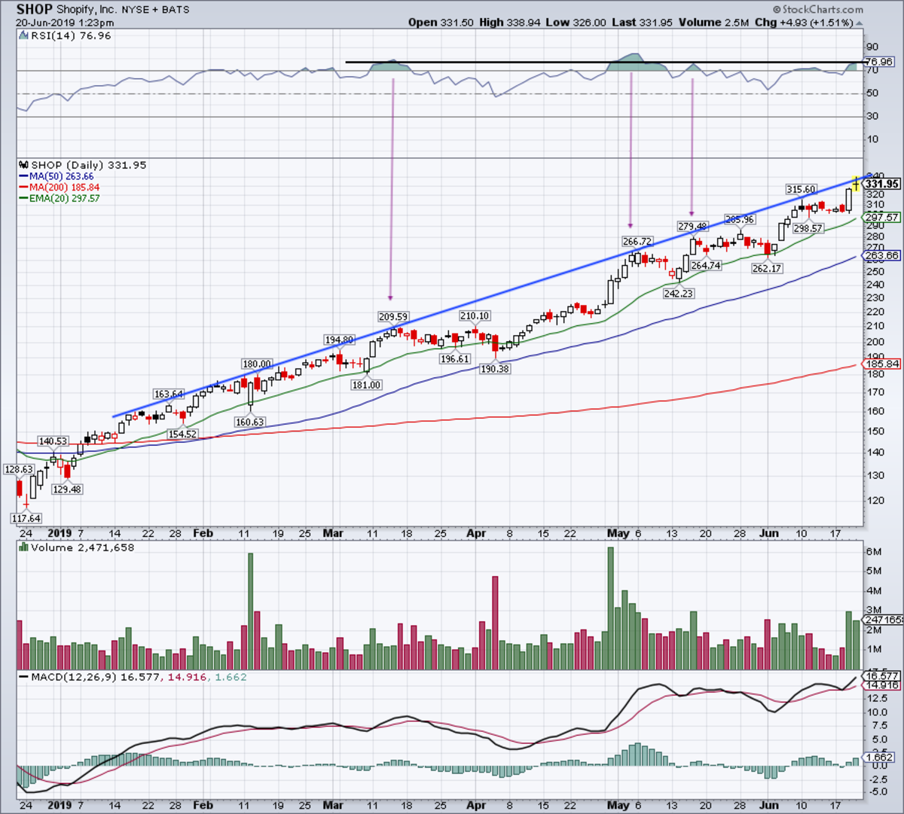This screenshot has height=814, width=904.
Task: Select the High 338.94 value
Action: click(x=509, y=23)
